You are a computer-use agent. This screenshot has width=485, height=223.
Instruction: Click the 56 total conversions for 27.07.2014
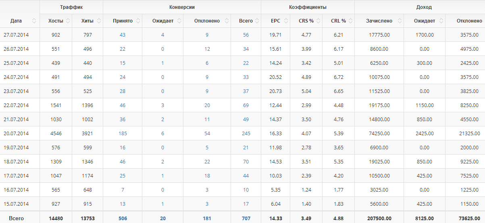(x=246, y=35)
